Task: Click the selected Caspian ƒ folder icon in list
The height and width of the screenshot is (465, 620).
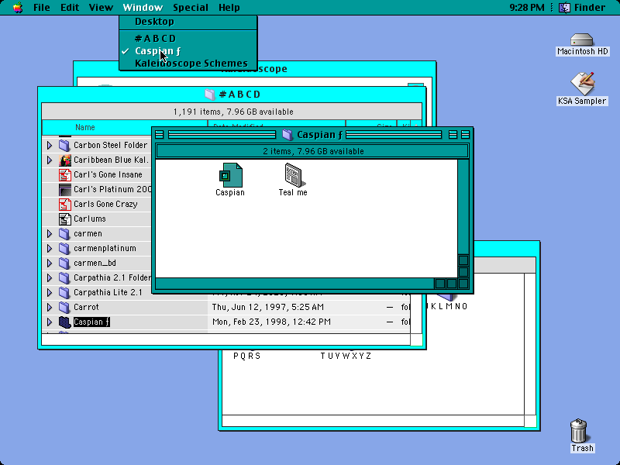Action: [x=64, y=322]
